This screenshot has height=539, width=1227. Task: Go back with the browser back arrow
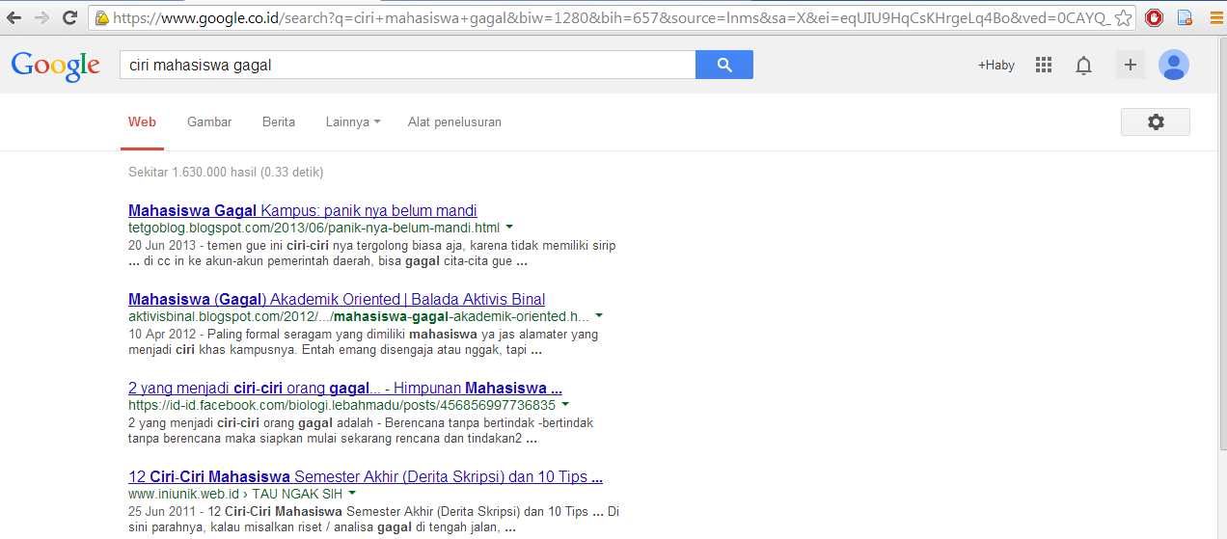[x=14, y=17]
